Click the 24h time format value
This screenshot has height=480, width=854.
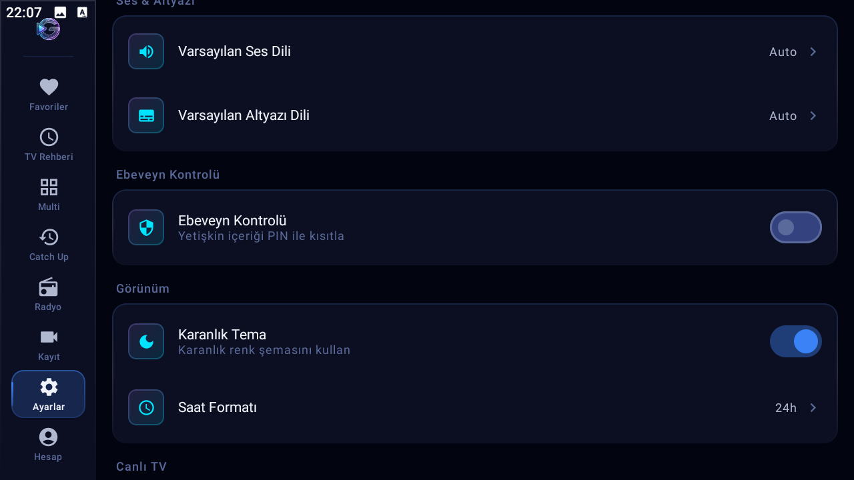pos(785,408)
